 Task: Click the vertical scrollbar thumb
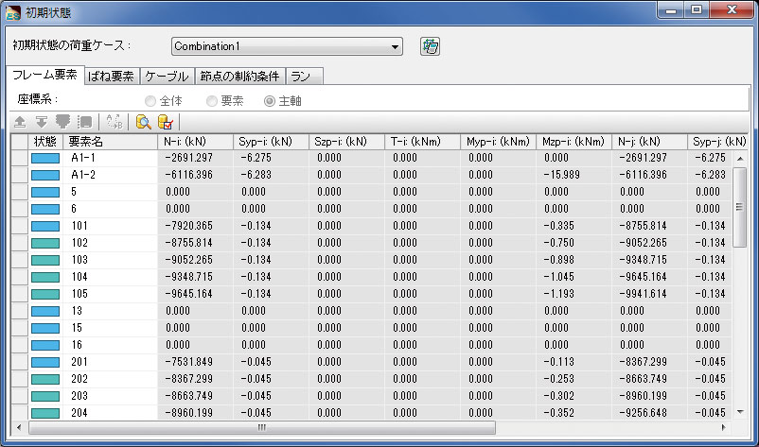click(x=740, y=207)
